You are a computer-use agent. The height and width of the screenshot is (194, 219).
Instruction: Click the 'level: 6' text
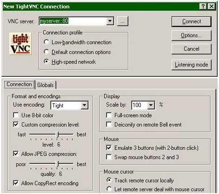51,145
